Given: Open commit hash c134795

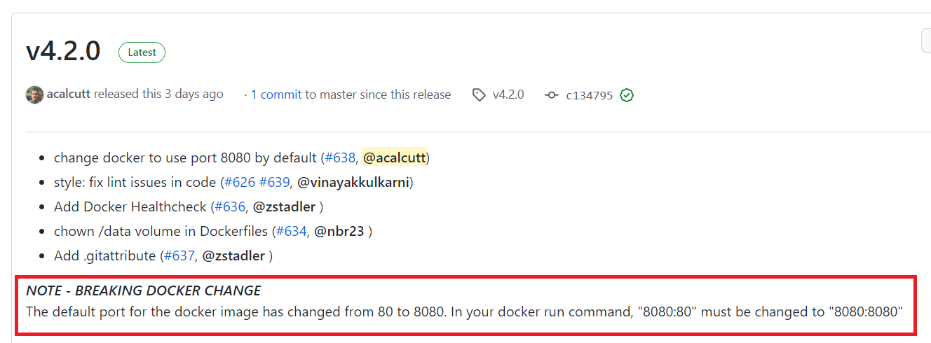Looking at the screenshot, I should point(589,95).
